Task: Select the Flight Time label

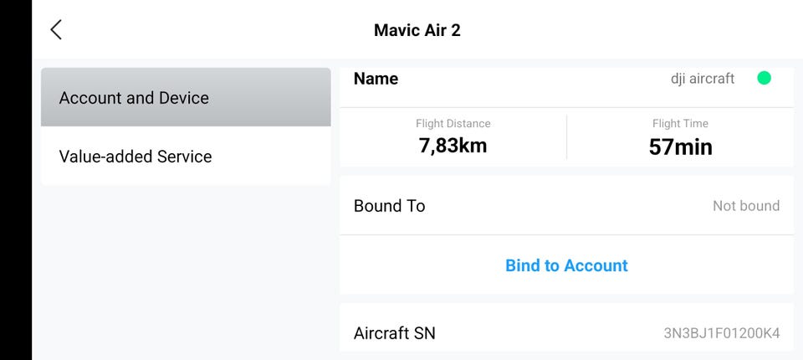Action: (680, 124)
